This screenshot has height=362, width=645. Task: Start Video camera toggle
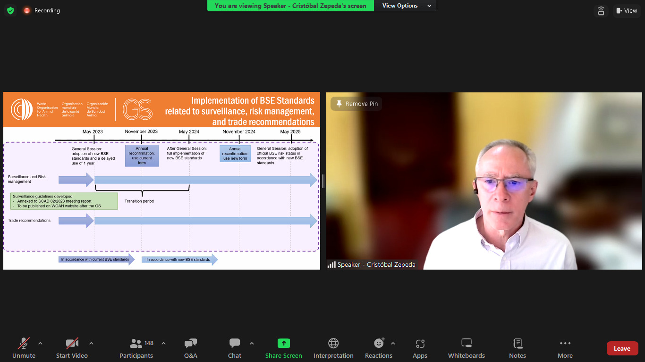(72, 348)
